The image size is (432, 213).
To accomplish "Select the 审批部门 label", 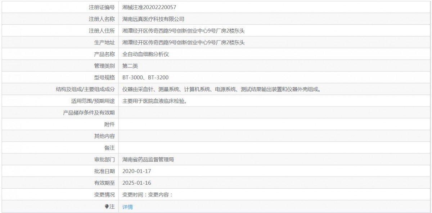I will click(104, 160).
